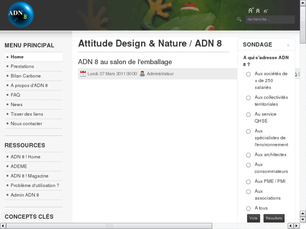
Task: Decrease font size with A- icon
Action: tap(266, 11)
